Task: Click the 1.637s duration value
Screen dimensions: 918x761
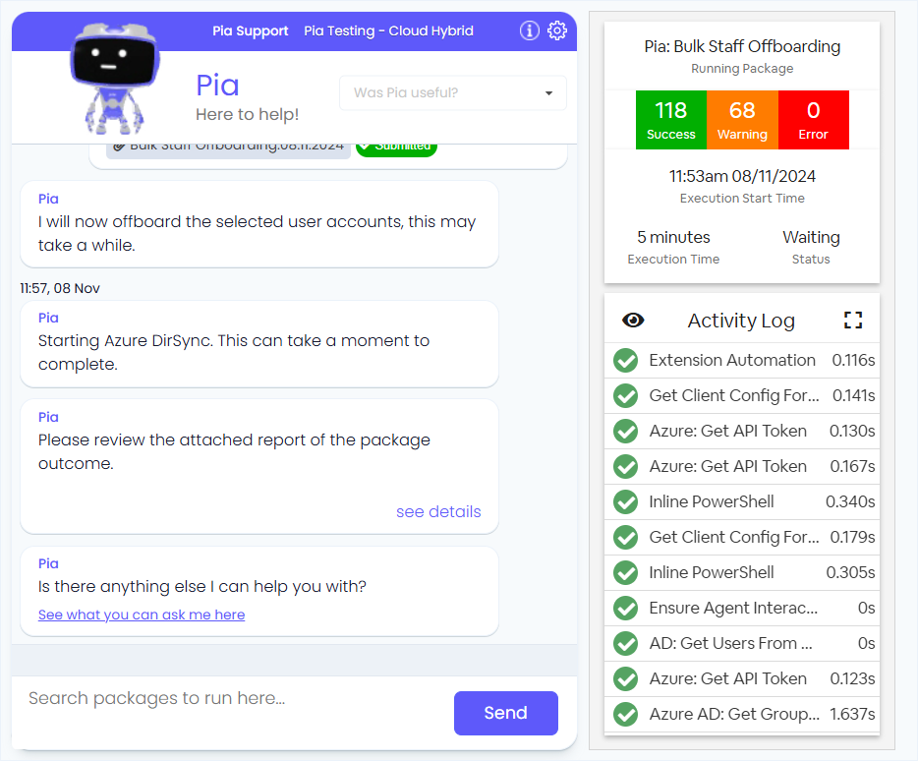Action: coord(852,714)
